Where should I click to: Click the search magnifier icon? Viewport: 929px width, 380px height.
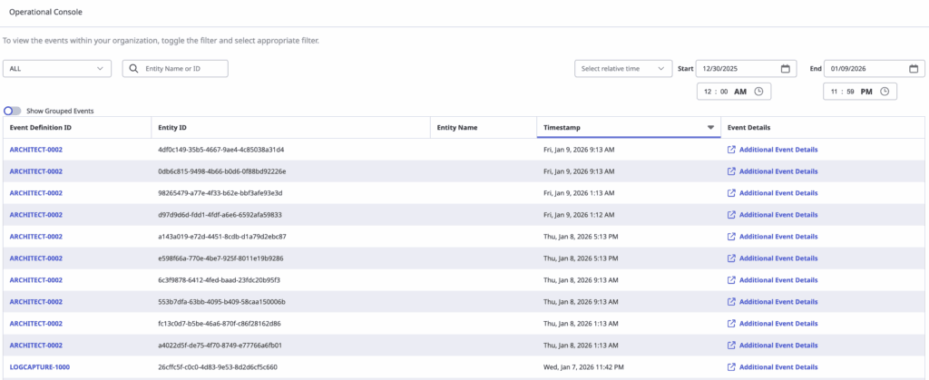pos(134,69)
